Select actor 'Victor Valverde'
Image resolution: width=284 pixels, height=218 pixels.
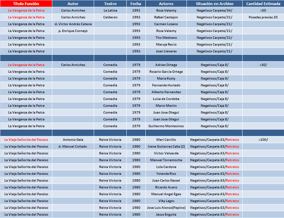(x=166, y=153)
